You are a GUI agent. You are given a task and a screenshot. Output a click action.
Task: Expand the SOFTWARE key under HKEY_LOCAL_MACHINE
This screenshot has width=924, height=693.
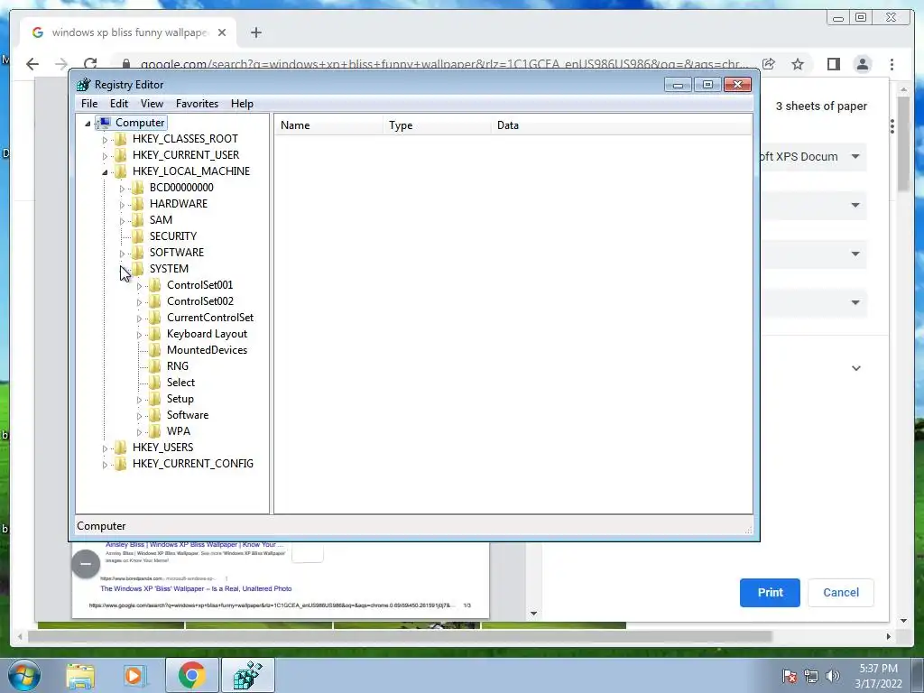tap(122, 254)
